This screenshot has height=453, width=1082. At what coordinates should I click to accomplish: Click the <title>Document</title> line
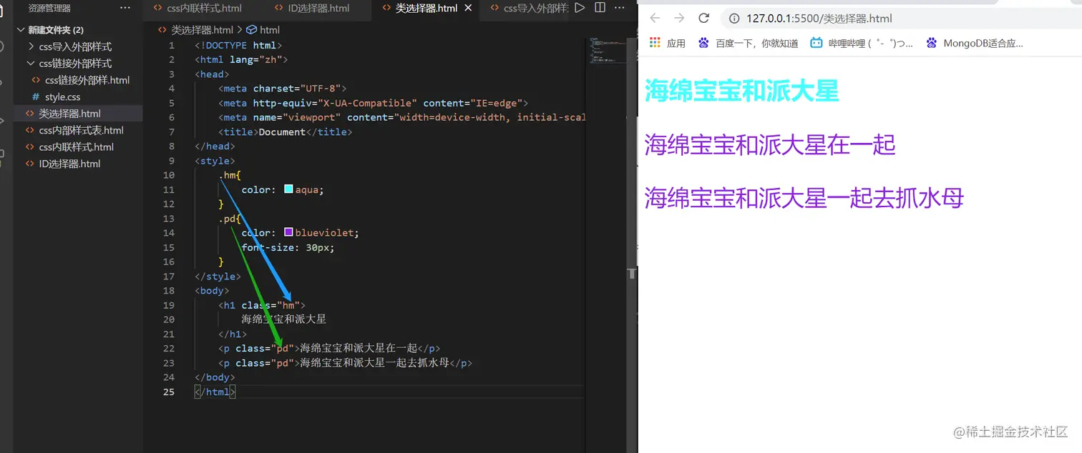pos(286,131)
